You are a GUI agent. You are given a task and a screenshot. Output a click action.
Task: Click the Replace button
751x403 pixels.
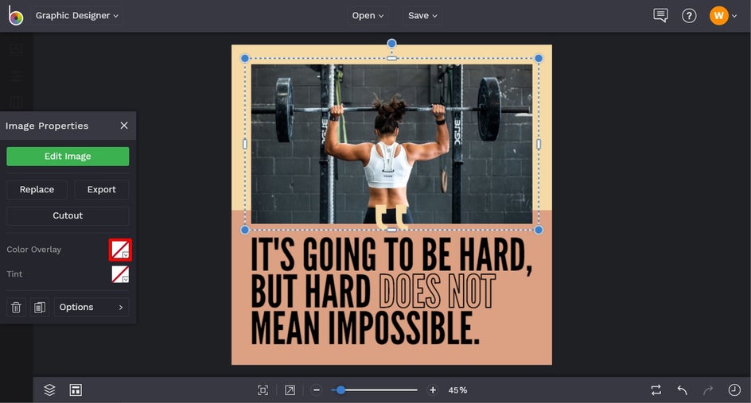[x=37, y=189]
